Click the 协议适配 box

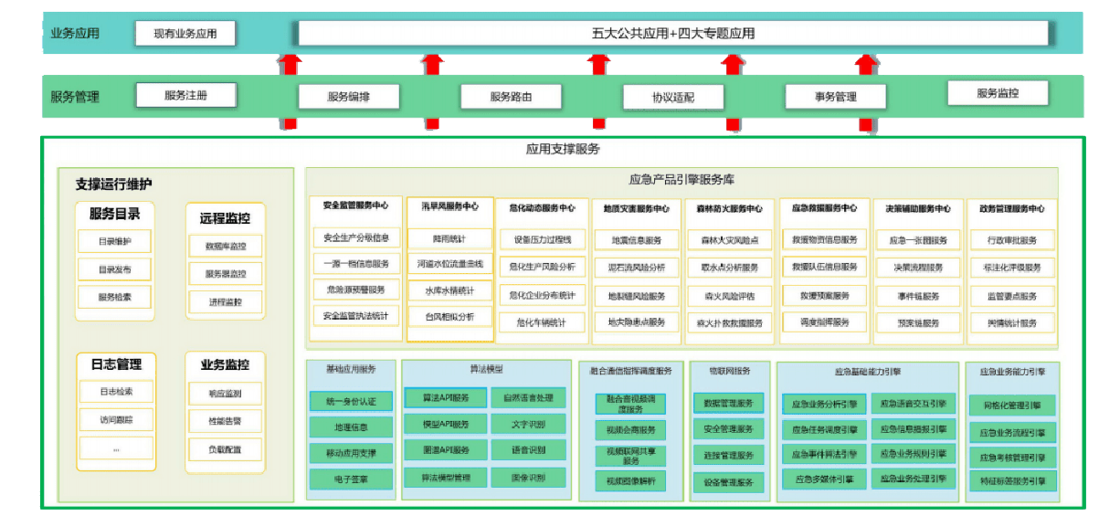coord(673,98)
